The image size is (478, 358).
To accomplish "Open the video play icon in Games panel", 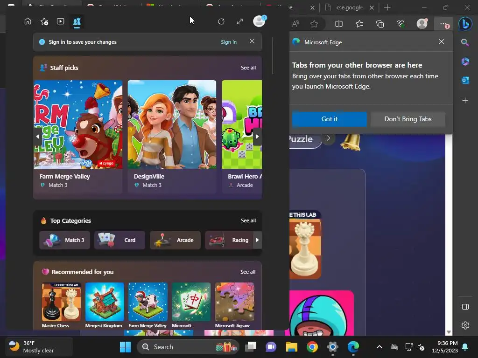I will point(60,21).
